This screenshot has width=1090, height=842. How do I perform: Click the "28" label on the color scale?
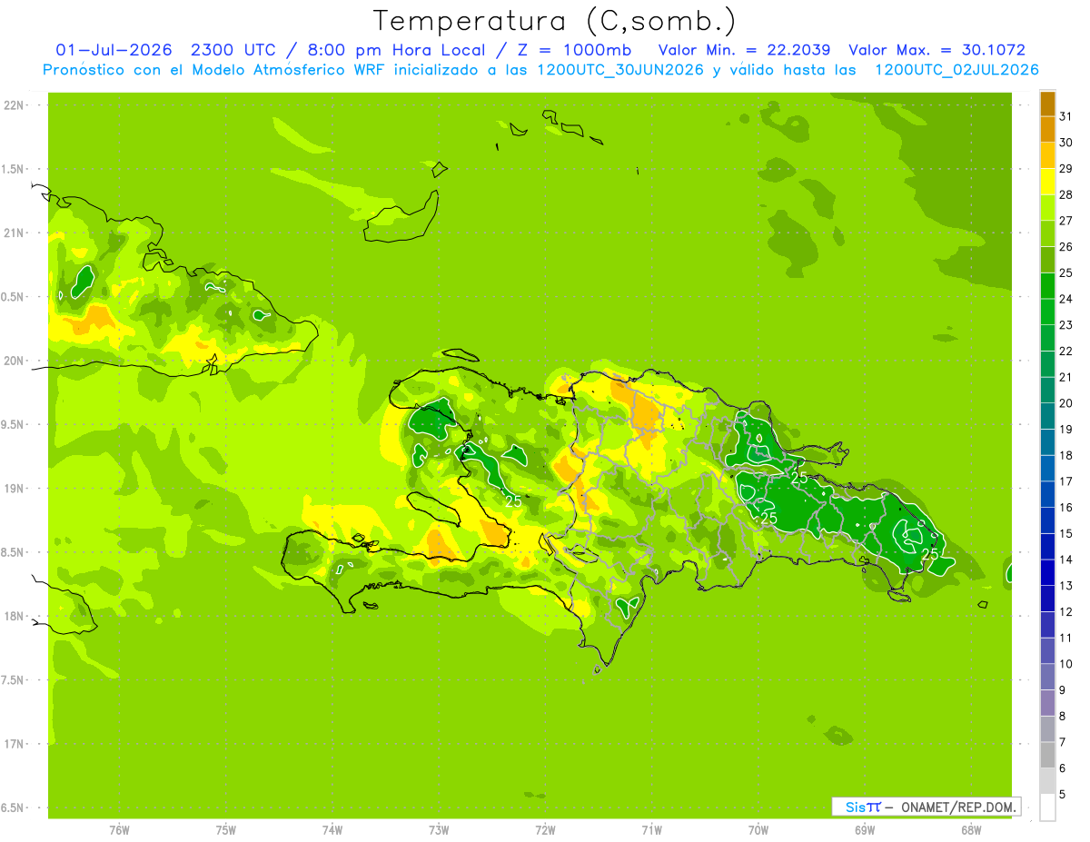pos(1065,194)
